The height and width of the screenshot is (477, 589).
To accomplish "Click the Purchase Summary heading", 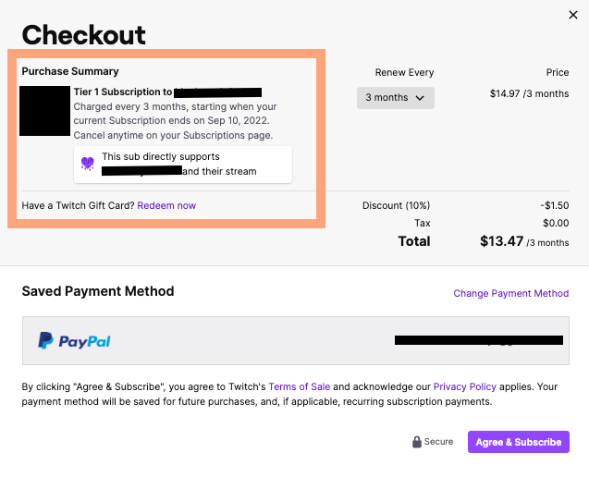I will (70, 71).
